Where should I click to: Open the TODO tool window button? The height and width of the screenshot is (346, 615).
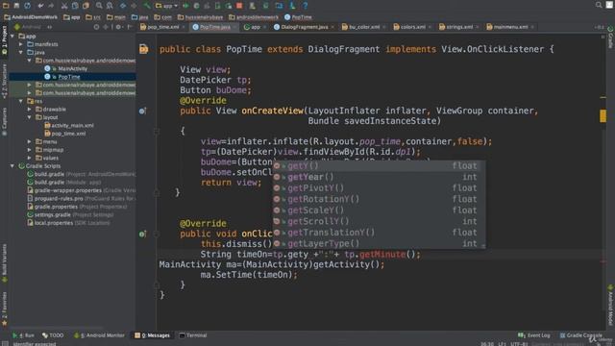[x=53, y=335]
